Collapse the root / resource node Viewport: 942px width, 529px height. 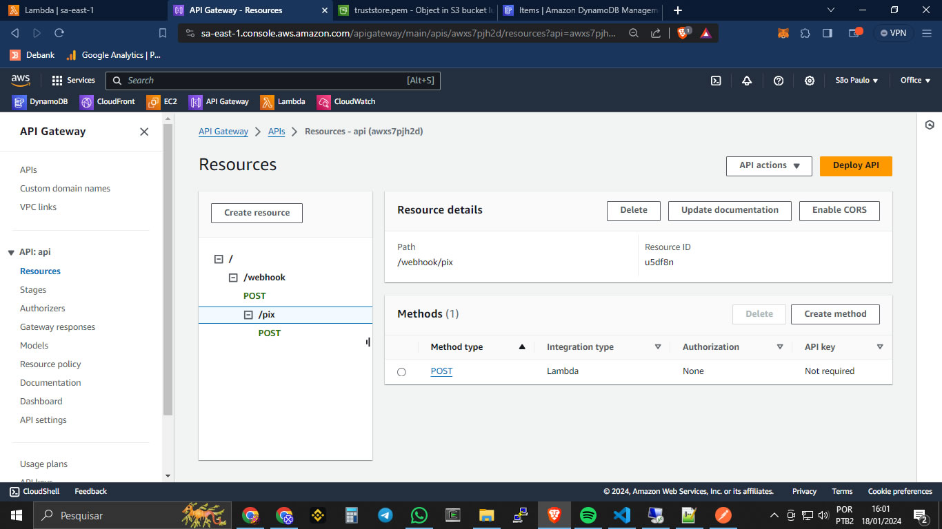click(x=219, y=259)
